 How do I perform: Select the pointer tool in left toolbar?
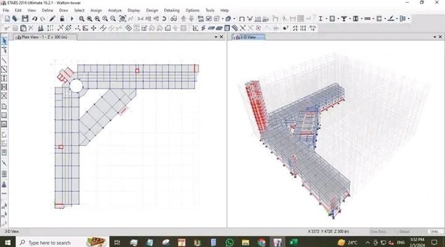4,41
